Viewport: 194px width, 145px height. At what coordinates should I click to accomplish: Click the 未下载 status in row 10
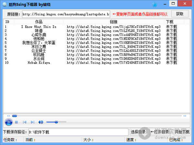click(171, 63)
